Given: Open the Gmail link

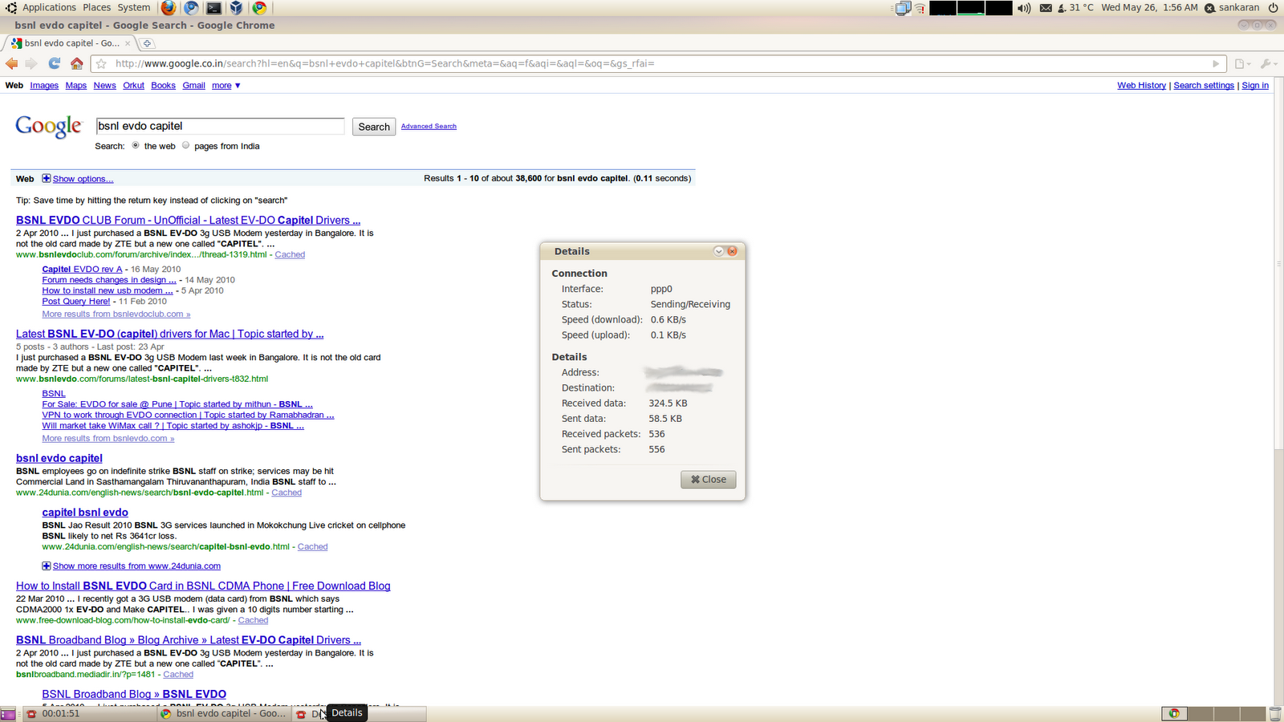Looking at the screenshot, I should [193, 86].
